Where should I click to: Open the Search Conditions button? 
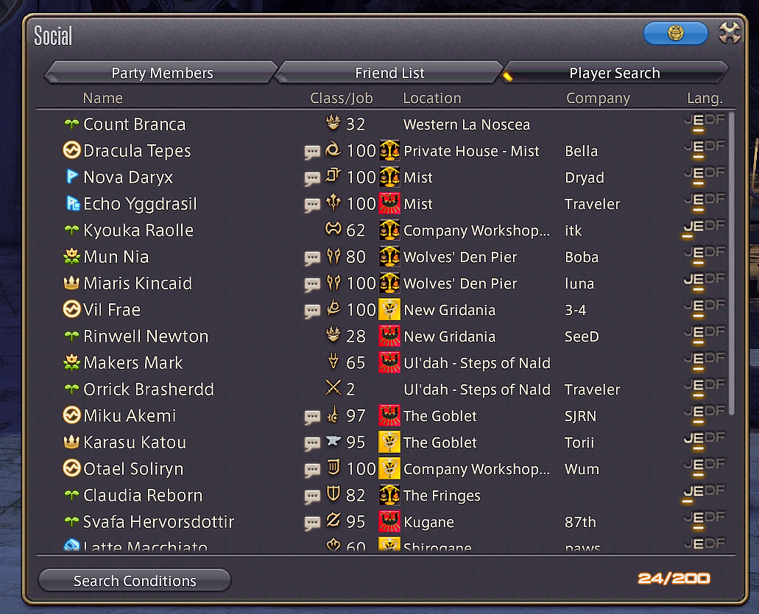point(135,580)
